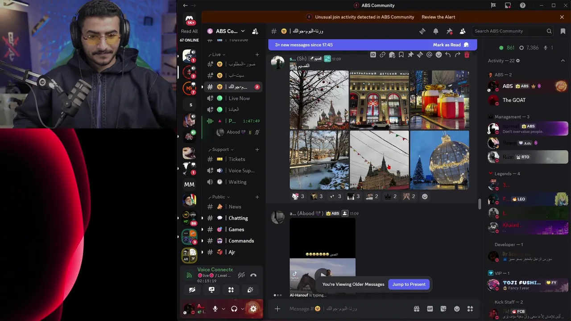Open the Christmas ornament ball photo
Viewport: 571px width, 321px height.
point(439,160)
